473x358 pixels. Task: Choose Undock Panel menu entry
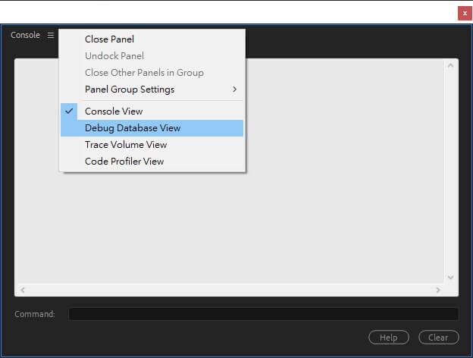pyautogui.click(x=114, y=56)
